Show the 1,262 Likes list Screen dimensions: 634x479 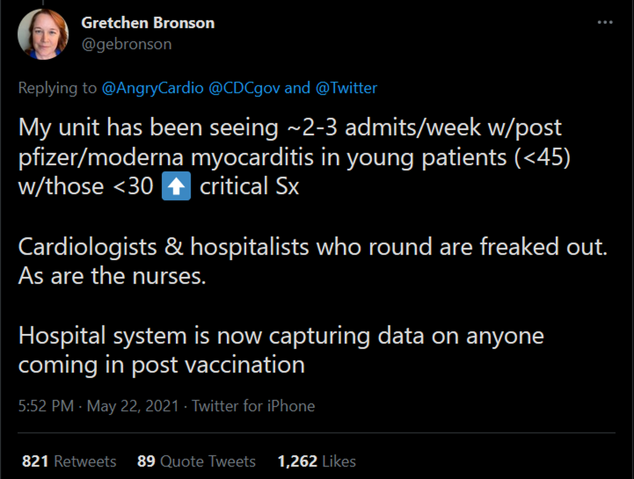point(316,461)
